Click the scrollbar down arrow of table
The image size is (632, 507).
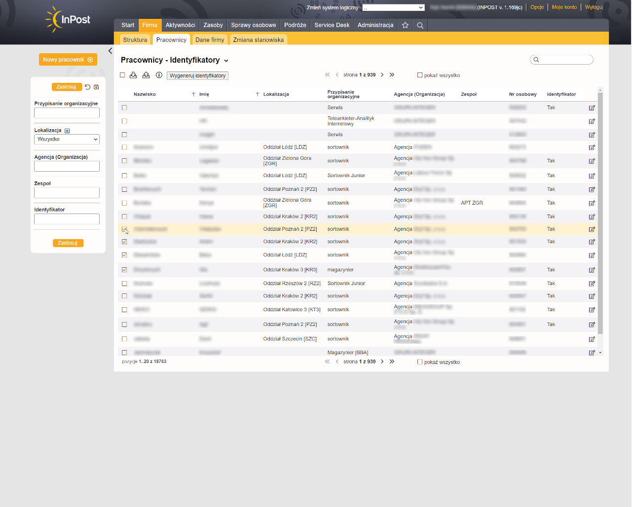pyautogui.click(x=600, y=353)
